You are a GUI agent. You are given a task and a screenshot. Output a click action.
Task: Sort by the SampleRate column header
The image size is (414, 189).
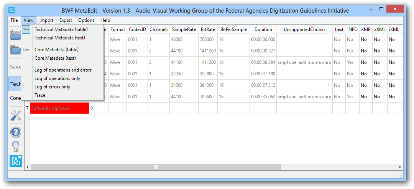tap(184, 29)
